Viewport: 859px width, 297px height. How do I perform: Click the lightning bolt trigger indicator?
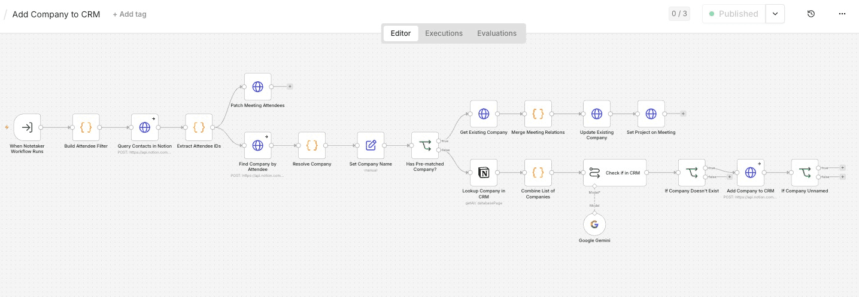[x=7, y=127]
